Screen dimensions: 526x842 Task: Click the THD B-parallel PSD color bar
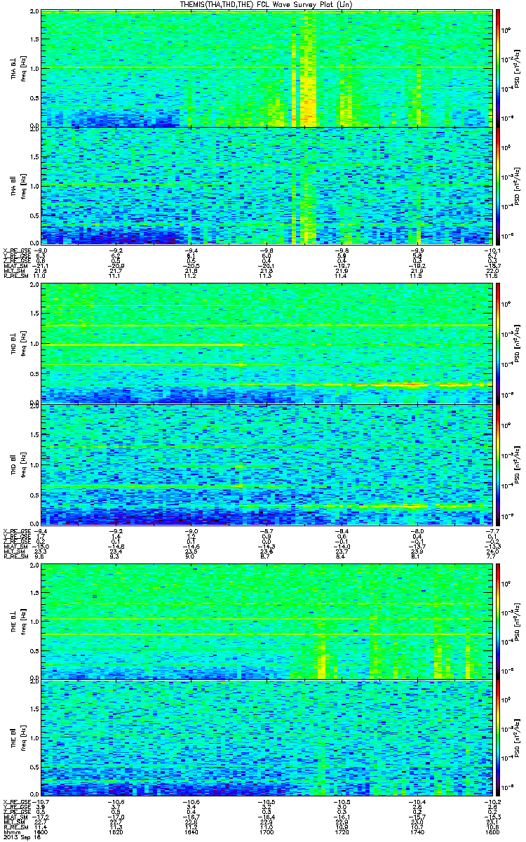coord(498,465)
